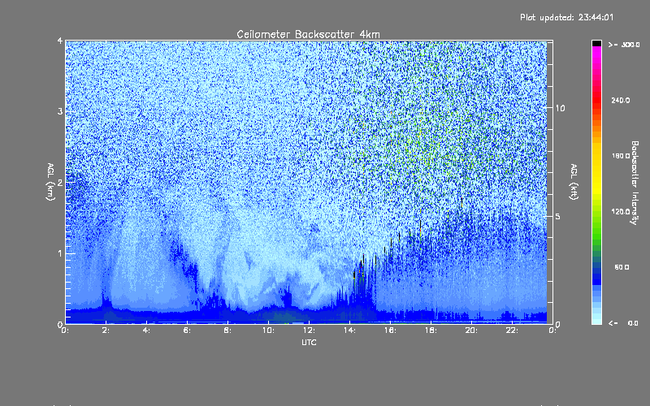
Task: Click the black top segment of the colorbar
Action: tap(596, 43)
